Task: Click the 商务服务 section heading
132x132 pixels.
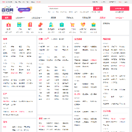Action: click(x=107, y=39)
